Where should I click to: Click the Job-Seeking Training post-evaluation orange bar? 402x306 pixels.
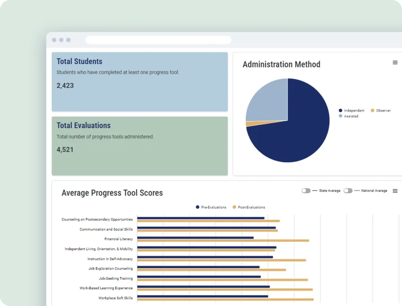tap(223, 280)
